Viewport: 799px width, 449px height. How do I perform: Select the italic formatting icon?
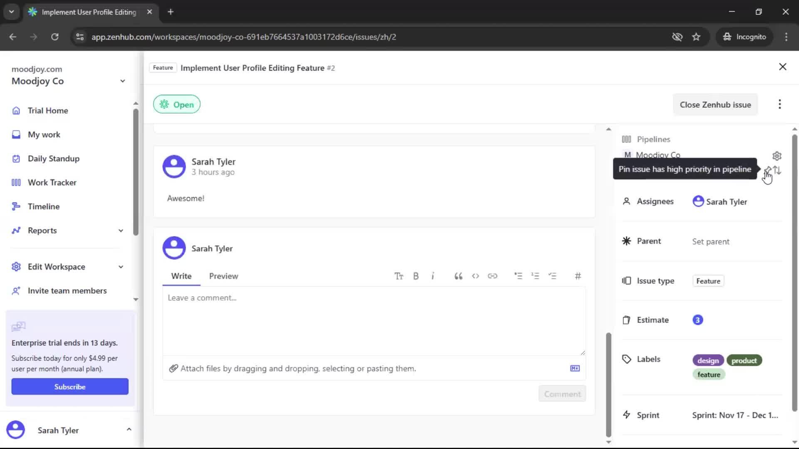tap(433, 276)
